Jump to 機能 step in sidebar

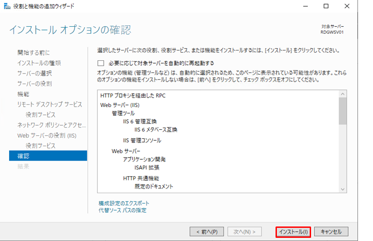pos(23,94)
